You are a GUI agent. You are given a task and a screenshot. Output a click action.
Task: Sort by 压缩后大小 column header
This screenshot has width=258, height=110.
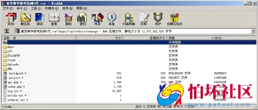[x=145, y=38]
